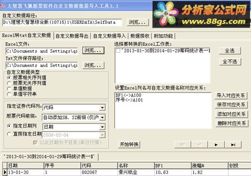
Task: Click the Excel文件 path input field
Action: coord(42,51)
